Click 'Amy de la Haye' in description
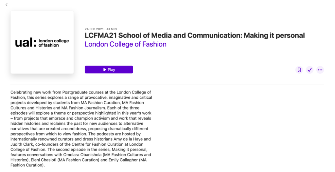The image size is (335, 172). [127, 139]
